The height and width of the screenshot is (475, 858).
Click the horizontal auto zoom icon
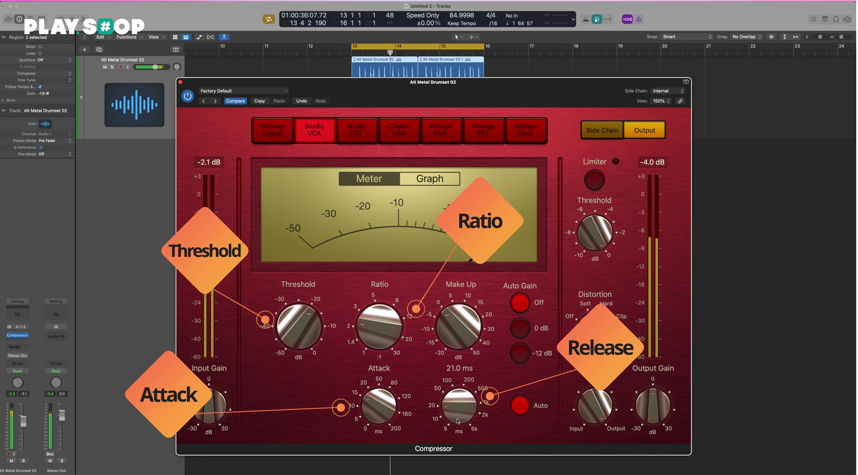click(x=795, y=37)
